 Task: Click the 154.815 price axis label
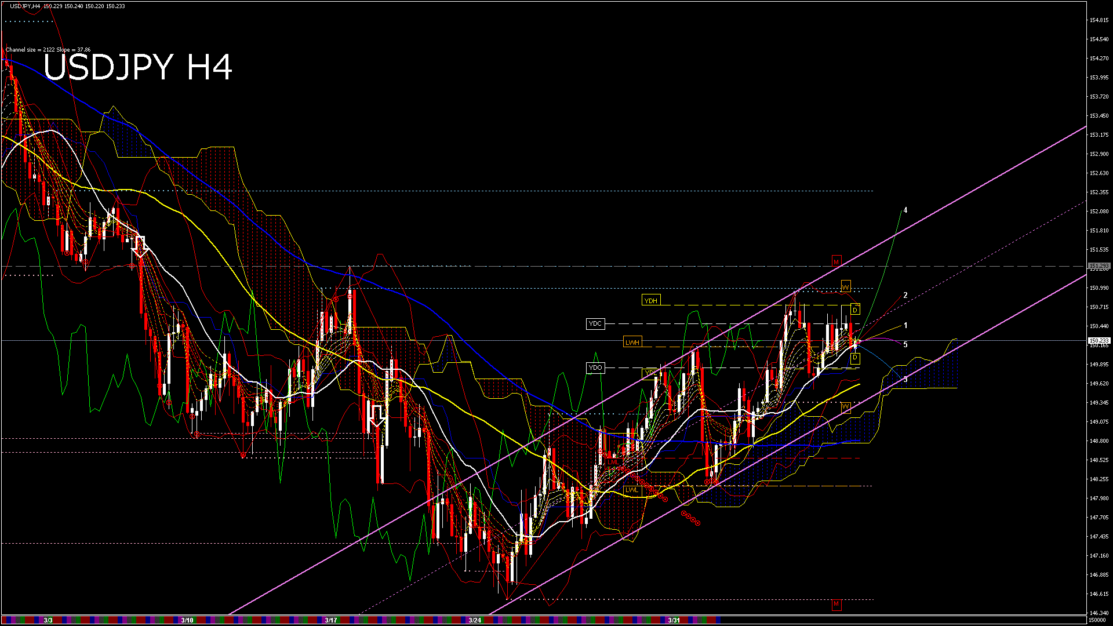pyautogui.click(x=1099, y=20)
